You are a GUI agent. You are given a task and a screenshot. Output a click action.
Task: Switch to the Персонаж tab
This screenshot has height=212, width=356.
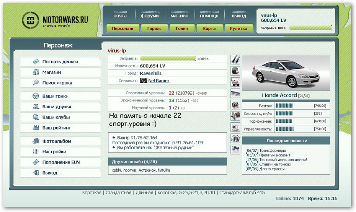point(122,29)
